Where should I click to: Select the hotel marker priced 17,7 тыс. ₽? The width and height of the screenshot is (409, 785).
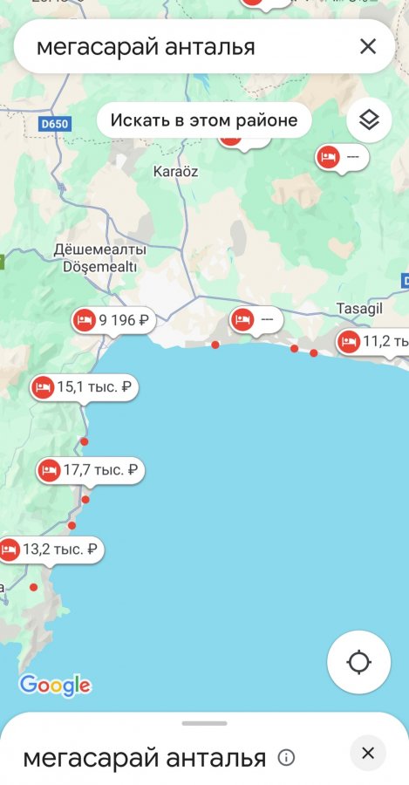[x=91, y=471]
